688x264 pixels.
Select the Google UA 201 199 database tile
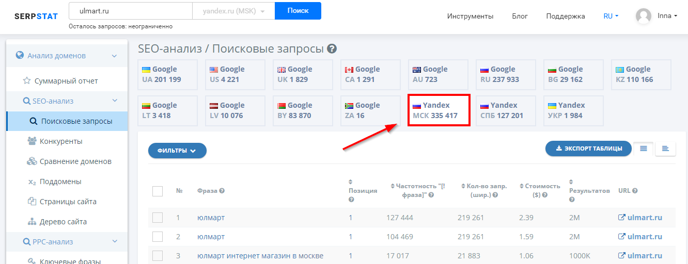[167, 75]
